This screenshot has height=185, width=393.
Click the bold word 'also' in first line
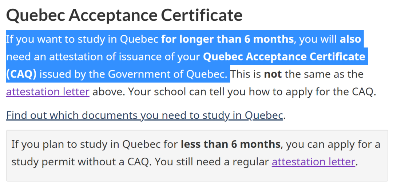tap(350, 39)
